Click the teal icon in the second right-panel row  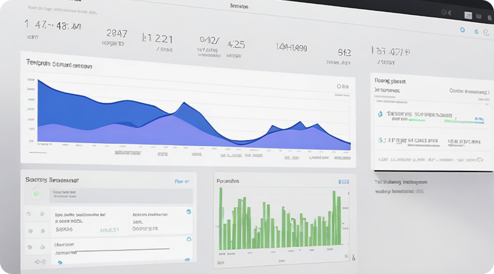(382, 140)
